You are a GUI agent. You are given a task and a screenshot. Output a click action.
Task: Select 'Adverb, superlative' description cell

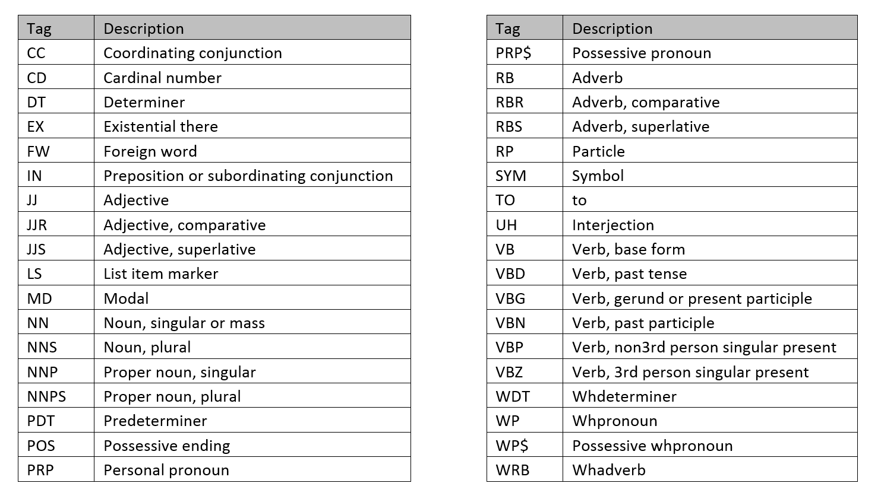[x=640, y=126]
